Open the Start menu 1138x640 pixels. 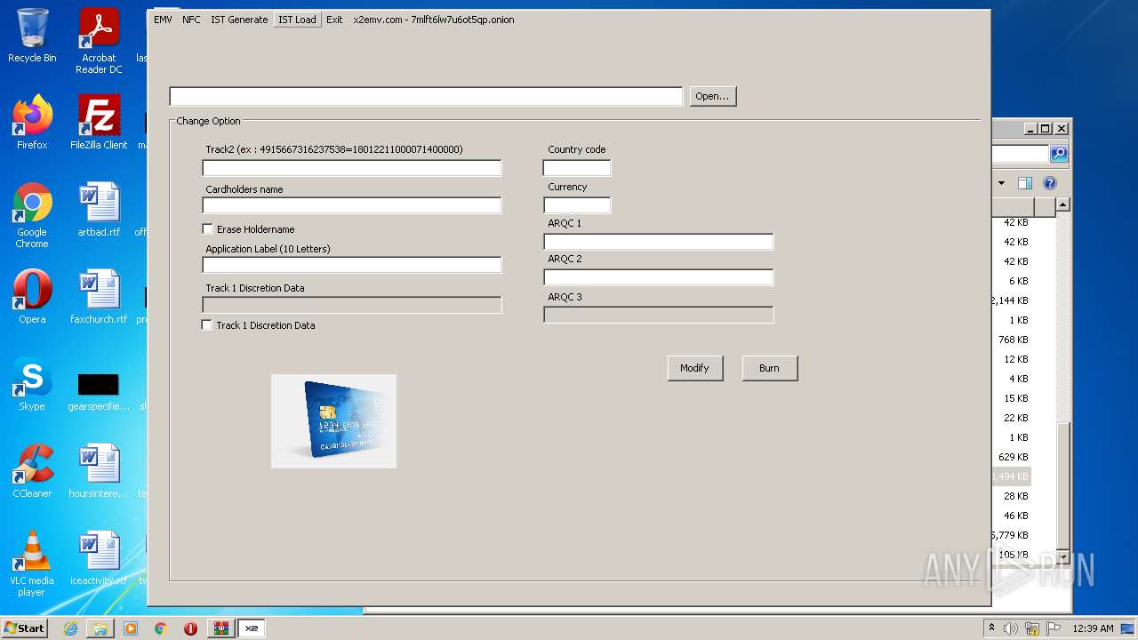click(x=25, y=628)
